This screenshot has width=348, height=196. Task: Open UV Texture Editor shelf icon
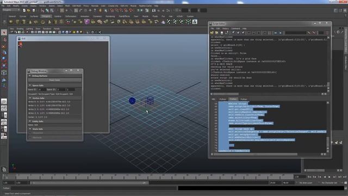[x=195, y=22]
